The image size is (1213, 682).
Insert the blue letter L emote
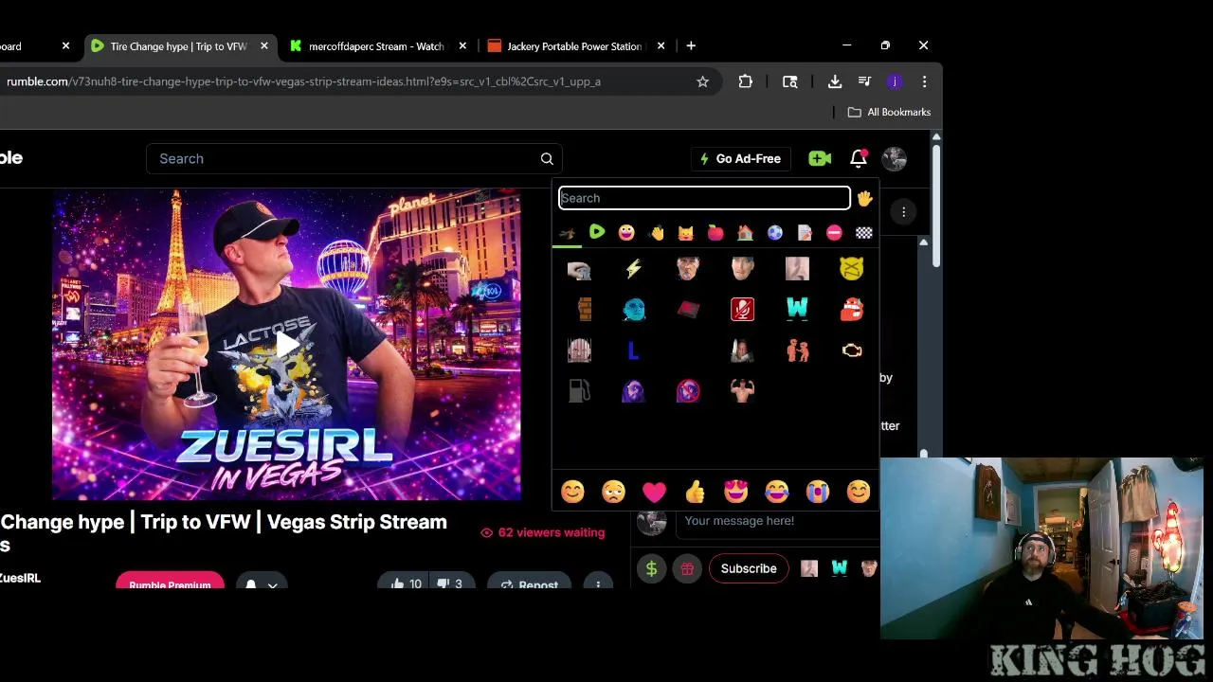633,350
